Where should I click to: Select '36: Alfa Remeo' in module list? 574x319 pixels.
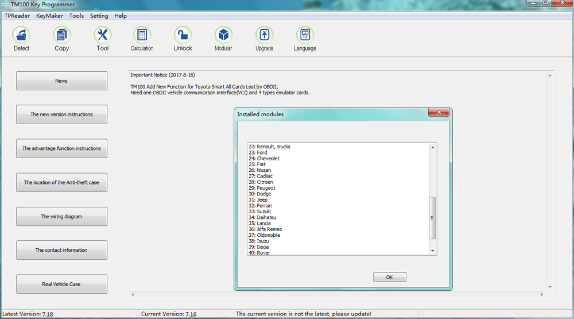tap(265, 229)
